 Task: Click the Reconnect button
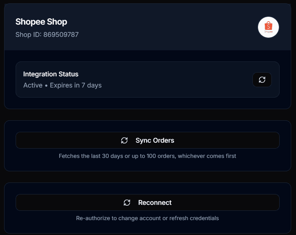147,202
